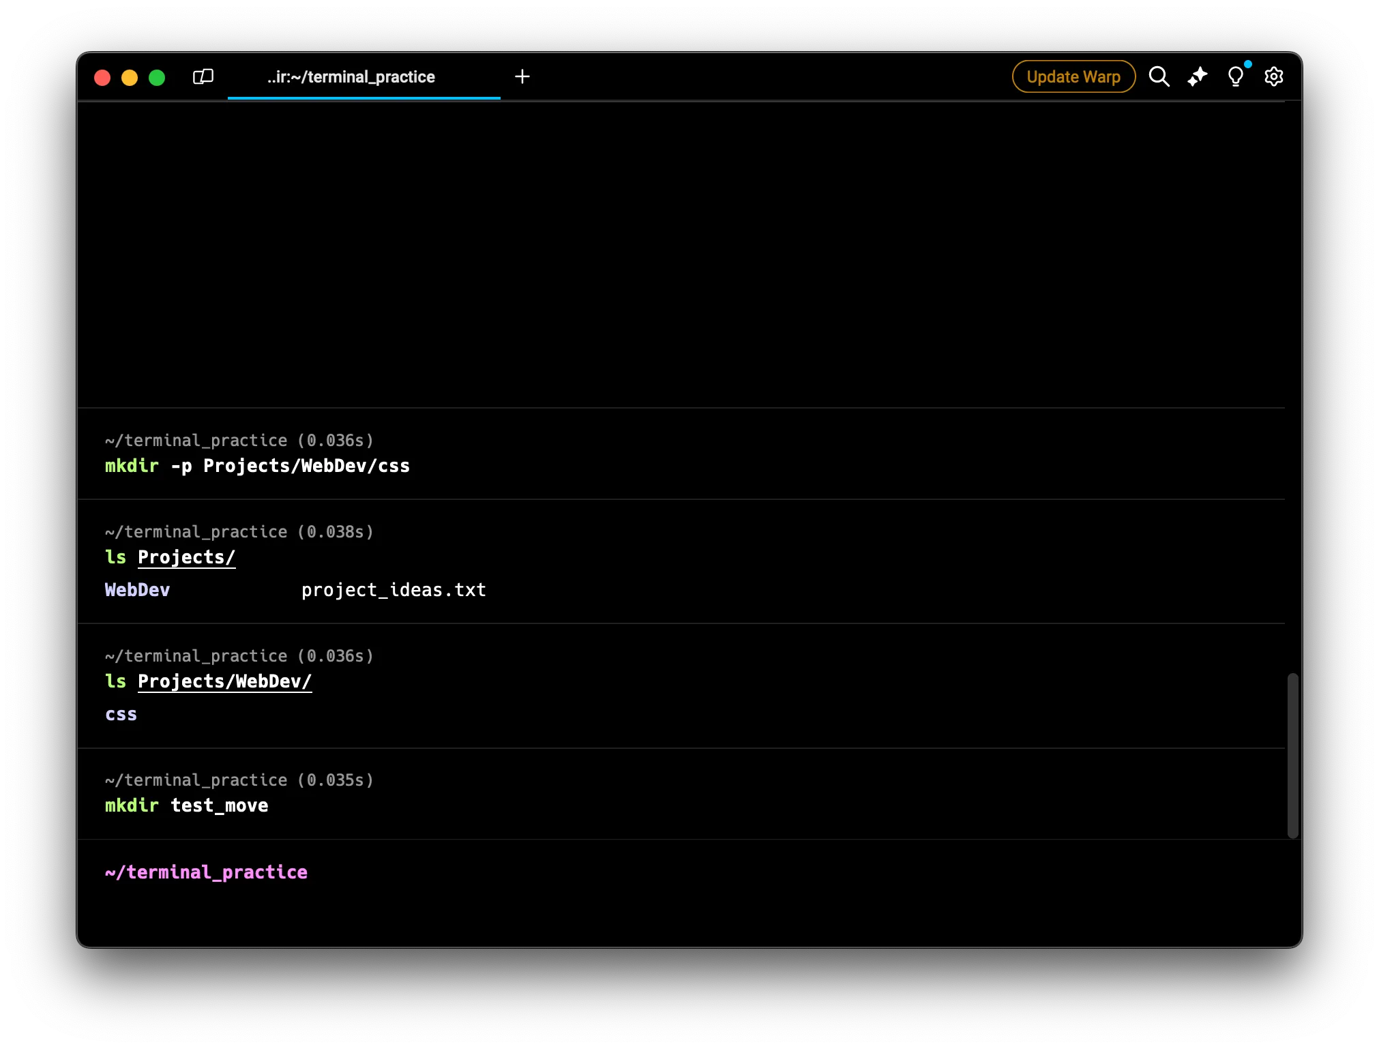This screenshot has height=1049, width=1379.
Task: Select the mkdir test_move command block
Action: coord(186,806)
